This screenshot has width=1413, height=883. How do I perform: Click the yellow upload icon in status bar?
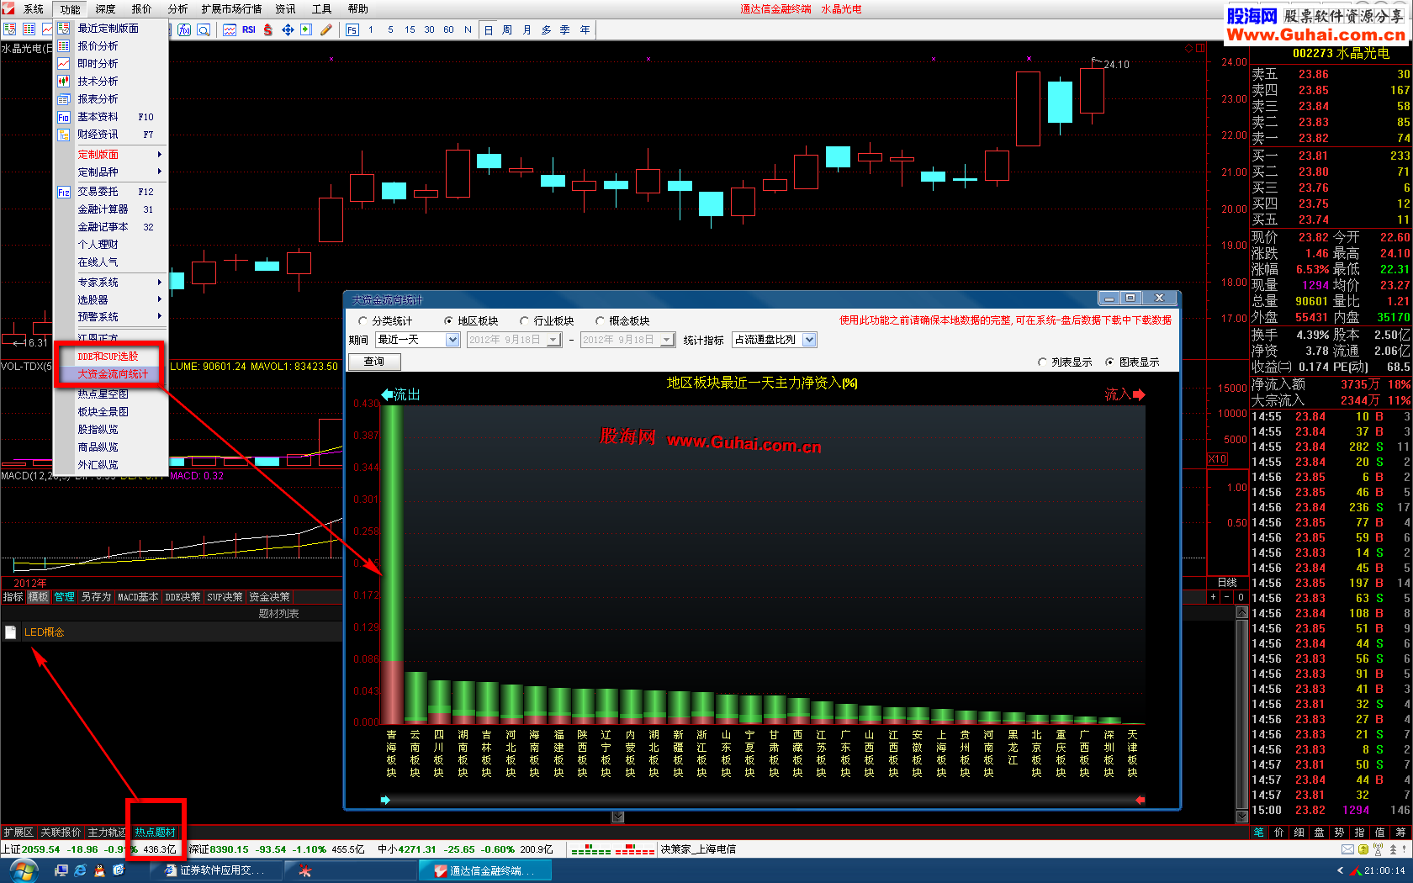pyautogui.click(x=1363, y=849)
